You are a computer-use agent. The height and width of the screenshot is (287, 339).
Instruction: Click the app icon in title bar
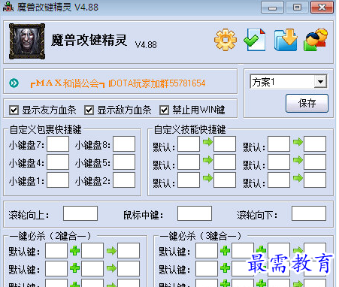pyautogui.click(x=8, y=7)
